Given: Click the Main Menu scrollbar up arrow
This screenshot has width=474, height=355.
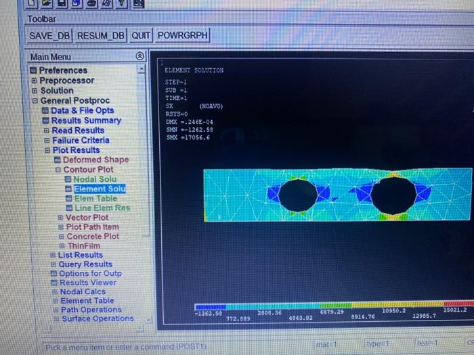Looking at the screenshot, I should [142, 69].
